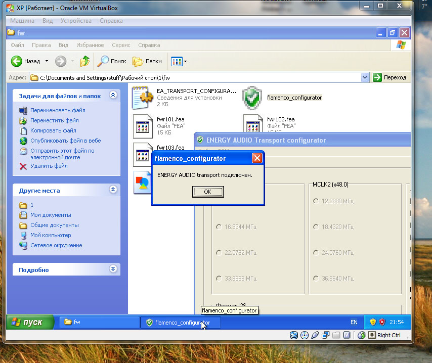Open Сетевое окружение link

point(56,245)
